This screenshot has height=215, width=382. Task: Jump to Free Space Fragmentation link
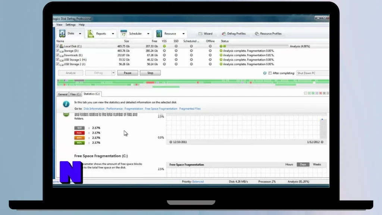(x=161, y=109)
